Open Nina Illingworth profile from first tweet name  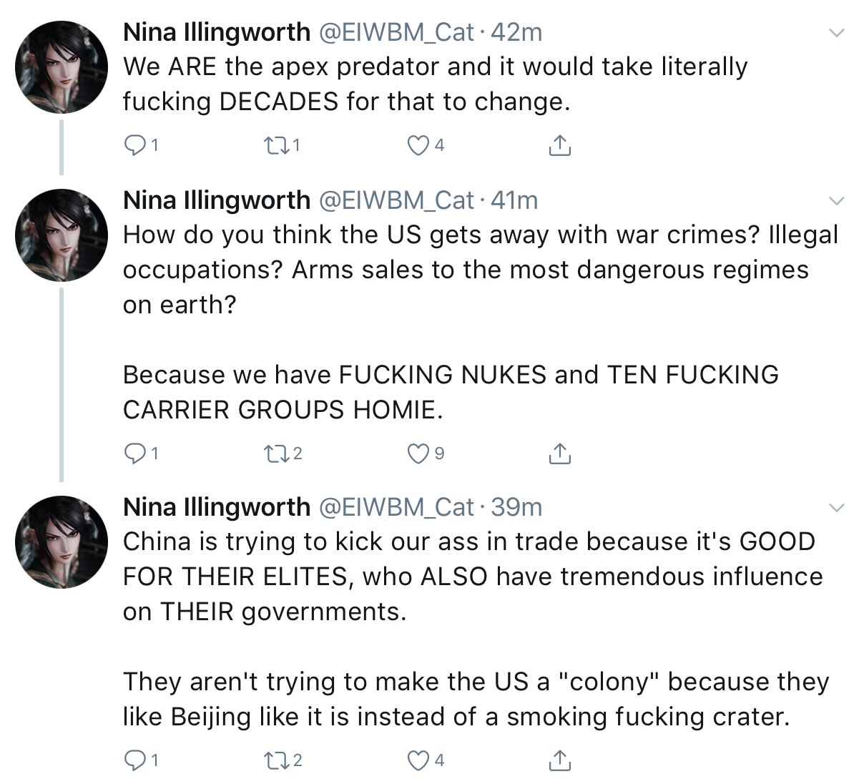tap(217, 32)
